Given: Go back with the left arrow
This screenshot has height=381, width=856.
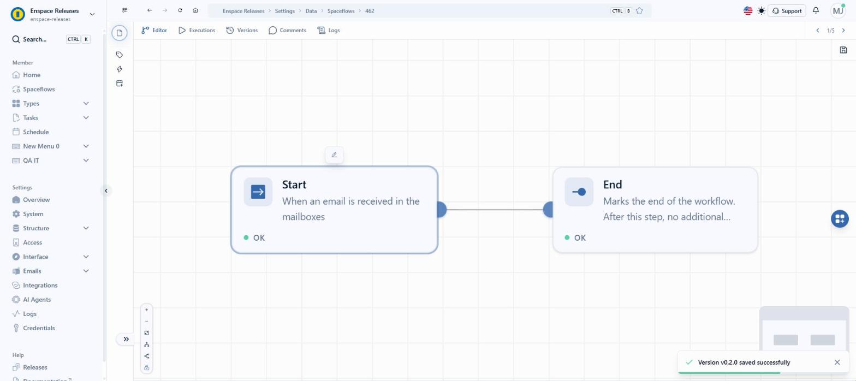Looking at the screenshot, I should click(150, 10).
